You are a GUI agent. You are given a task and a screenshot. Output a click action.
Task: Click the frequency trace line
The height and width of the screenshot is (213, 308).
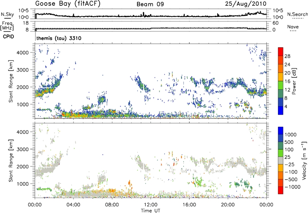[x=151, y=28]
